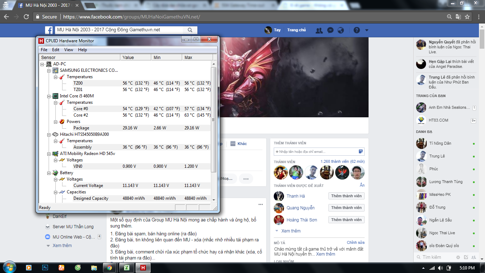
Task: Open Facebook Messenger icon in top bar
Action: (x=330, y=30)
